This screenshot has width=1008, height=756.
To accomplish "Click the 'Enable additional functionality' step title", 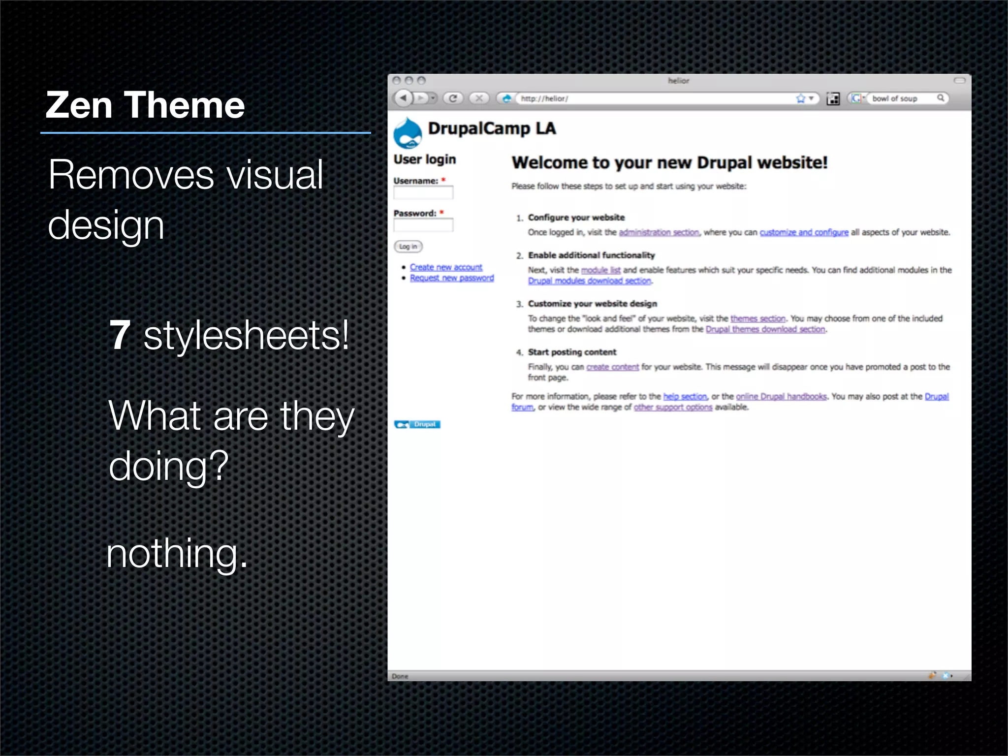I will point(592,255).
